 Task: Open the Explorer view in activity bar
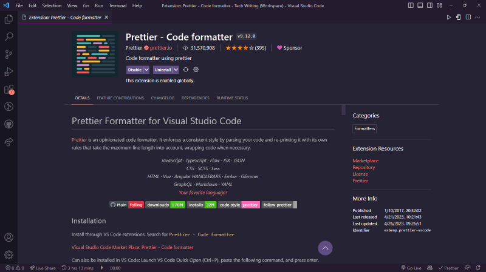pos(9,19)
